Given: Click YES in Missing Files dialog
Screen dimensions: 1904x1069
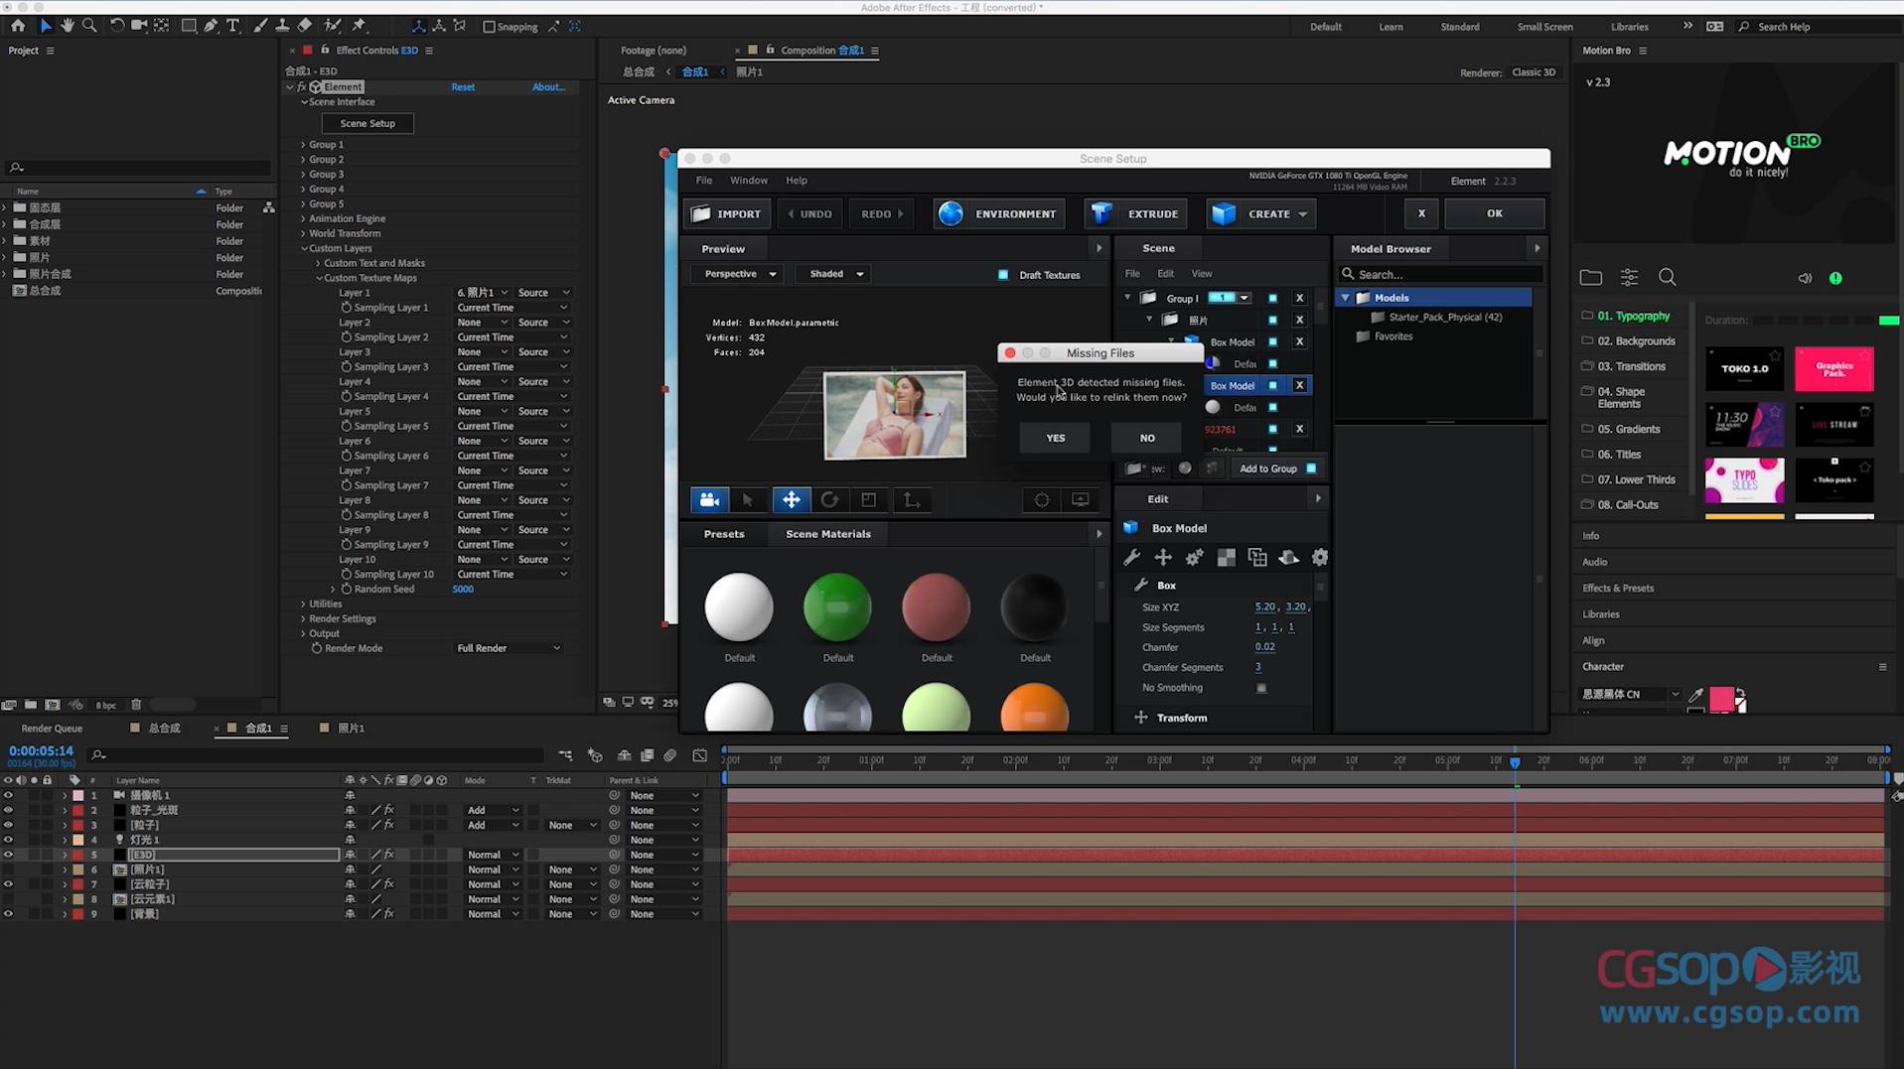Looking at the screenshot, I should click(1055, 438).
